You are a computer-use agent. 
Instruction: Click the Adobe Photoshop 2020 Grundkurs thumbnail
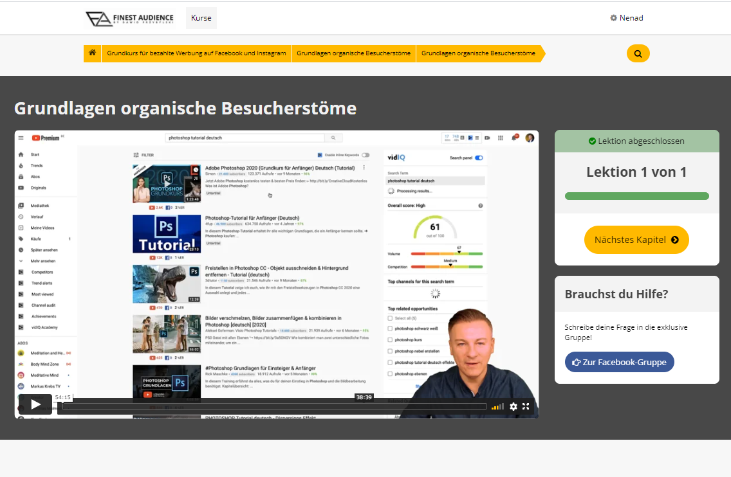pyautogui.click(x=167, y=183)
